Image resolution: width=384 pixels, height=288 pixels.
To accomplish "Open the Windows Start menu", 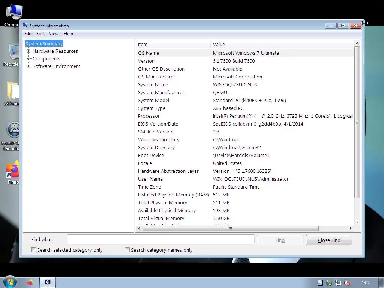I will [10, 282].
